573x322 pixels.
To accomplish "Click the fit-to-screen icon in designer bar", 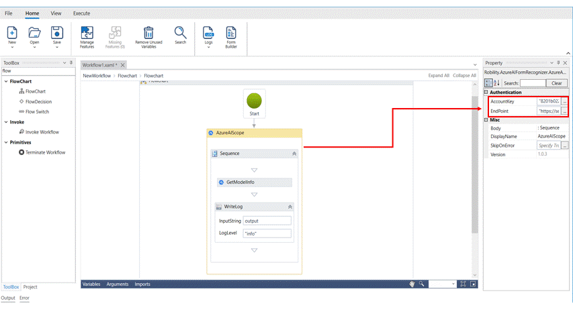I will [463, 284].
